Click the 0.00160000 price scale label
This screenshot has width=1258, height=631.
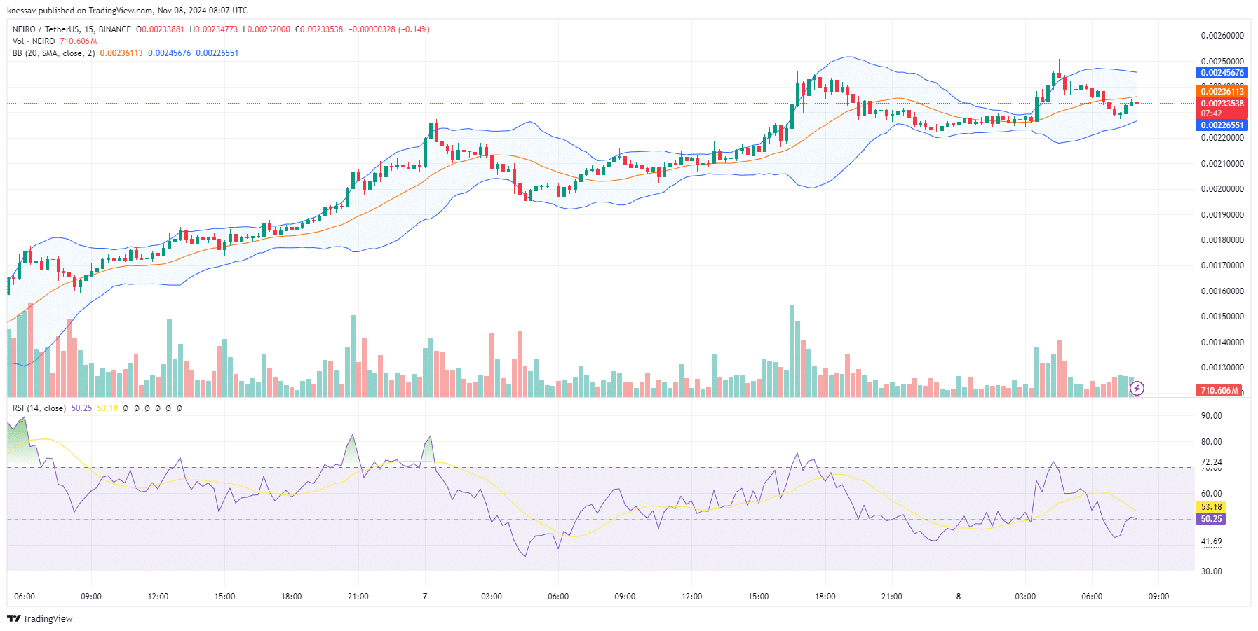tap(1222, 291)
